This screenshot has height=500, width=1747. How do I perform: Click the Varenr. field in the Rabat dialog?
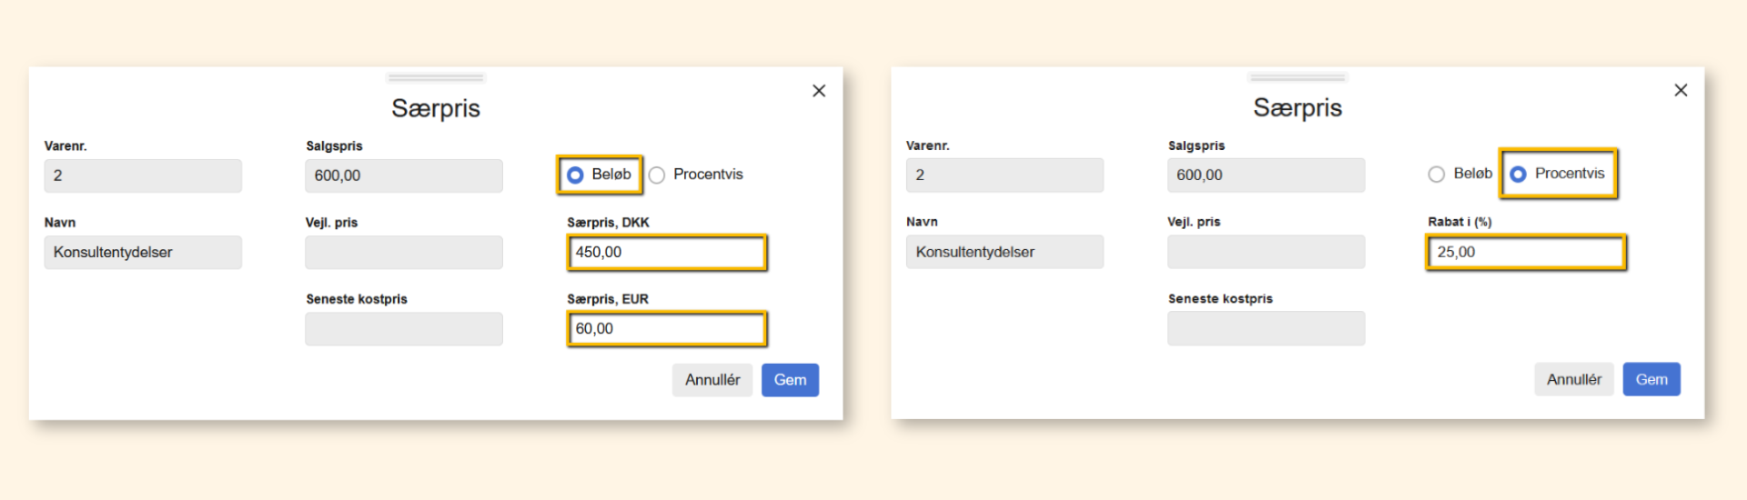point(1005,175)
